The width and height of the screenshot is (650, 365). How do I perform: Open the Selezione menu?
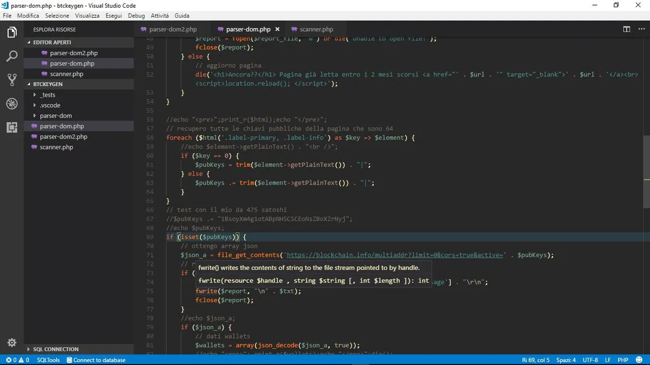[x=57, y=16]
